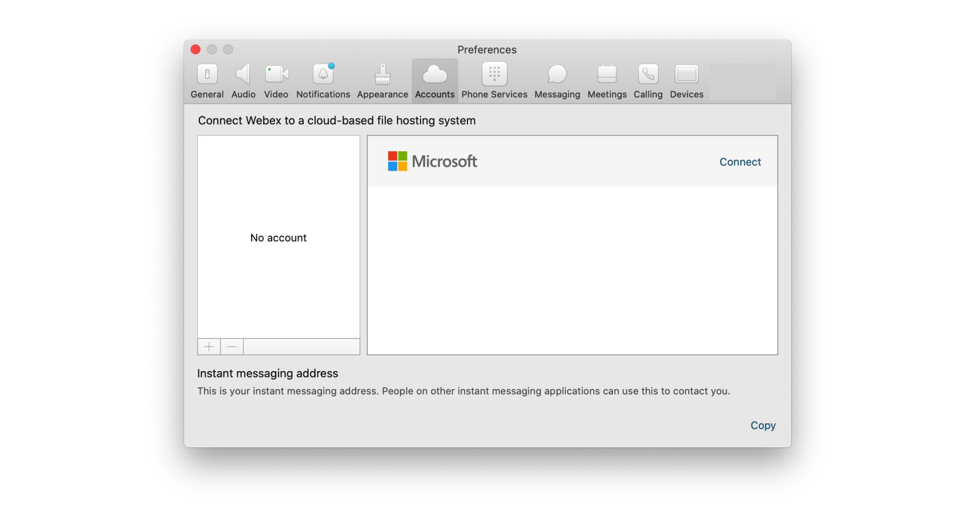This screenshot has height=516, width=976.
Task: Add account with plus button
Action: pos(209,347)
